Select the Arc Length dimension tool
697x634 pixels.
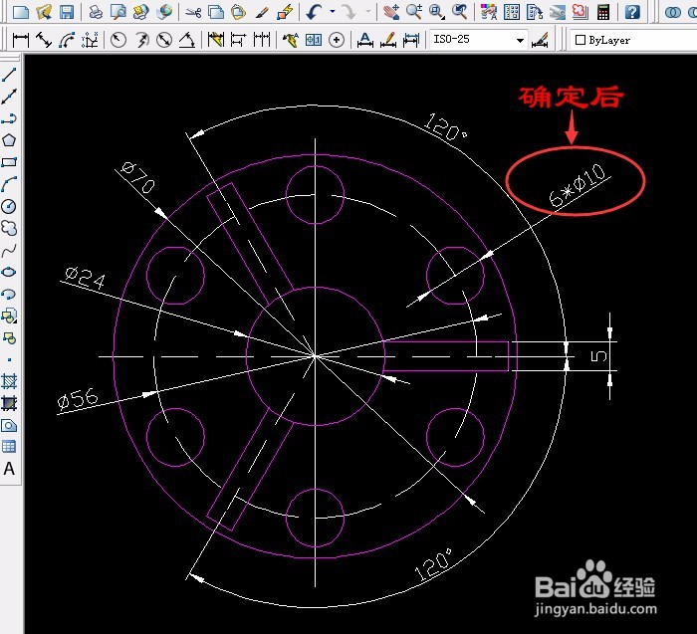coord(67,40)
